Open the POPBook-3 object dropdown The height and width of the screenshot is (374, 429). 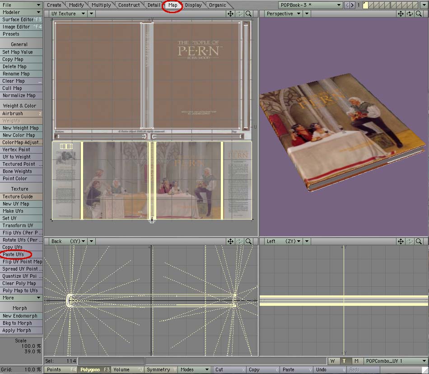pyautogui.click(x=310, y=5)
